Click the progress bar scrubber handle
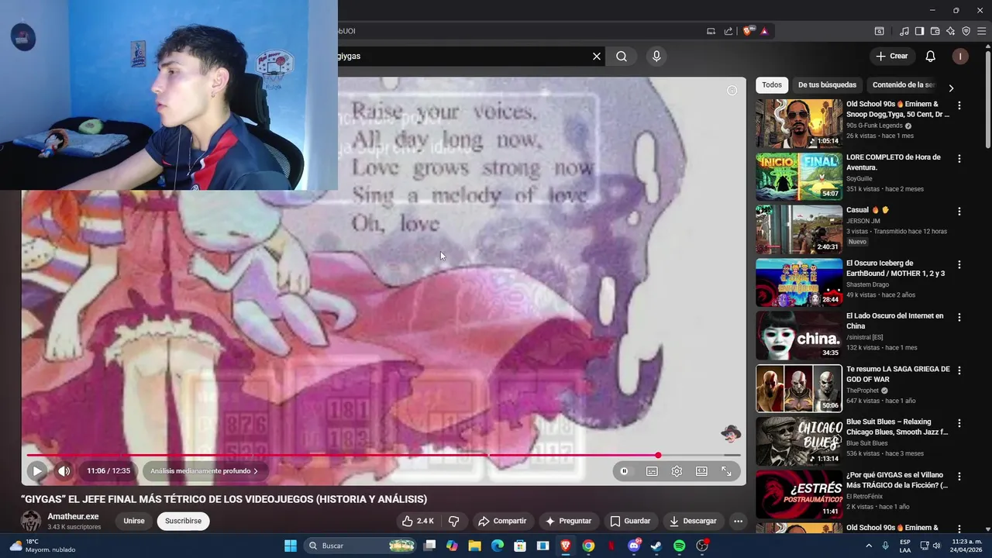This screenshot has height=558, width=992. [x=658, y=456]
